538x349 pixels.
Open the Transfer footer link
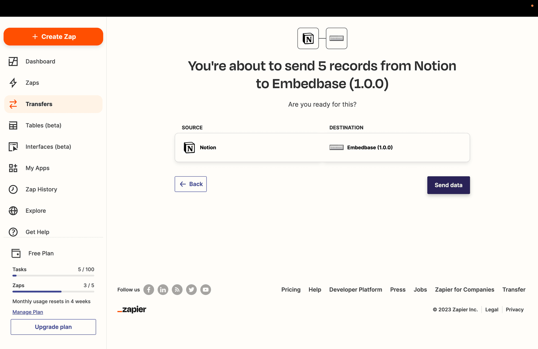click(514, 290)
